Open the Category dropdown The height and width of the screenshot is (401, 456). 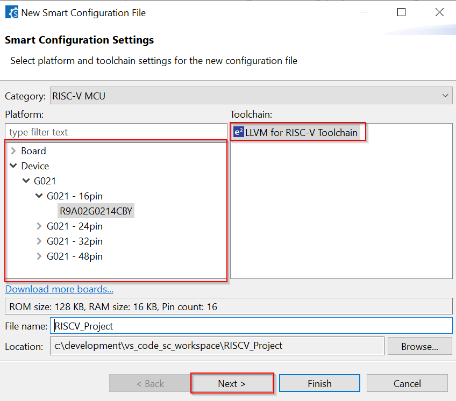pos(251,96)
